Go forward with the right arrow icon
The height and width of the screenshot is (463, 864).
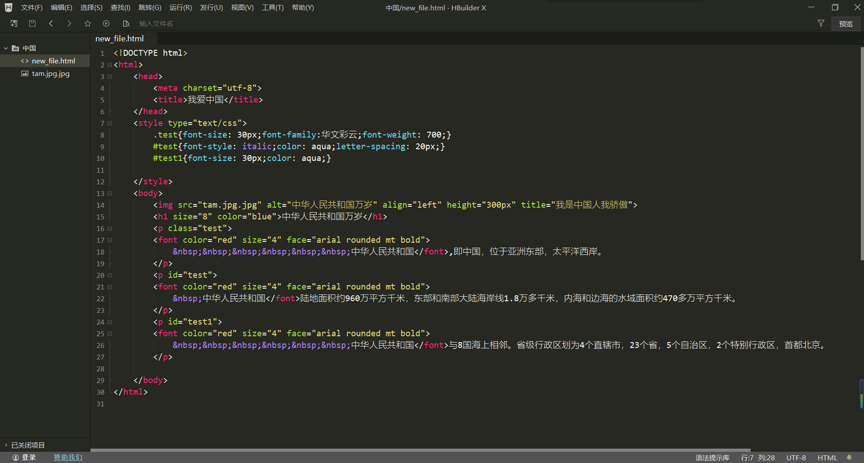coord(69,23)
